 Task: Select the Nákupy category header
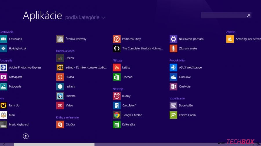coord(117,60)
